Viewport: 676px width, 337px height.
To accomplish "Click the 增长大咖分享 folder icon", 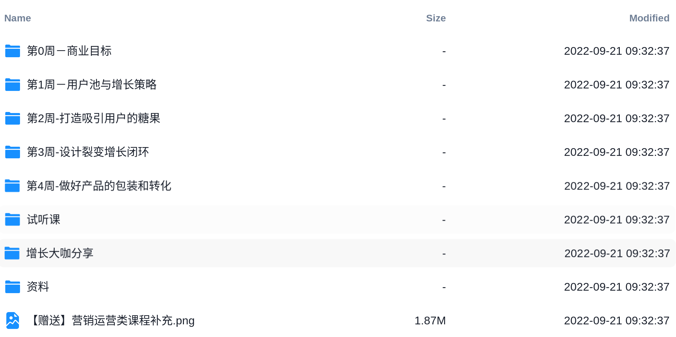I will pyautogui.click(x=12, y=253).
